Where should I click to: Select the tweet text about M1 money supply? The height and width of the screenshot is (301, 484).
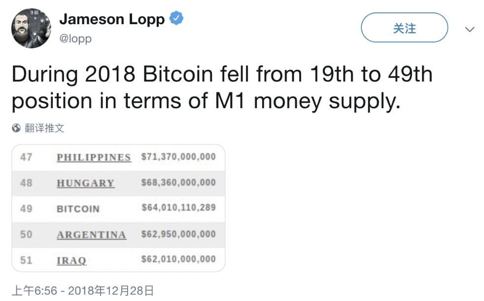(x=222, y=88)
